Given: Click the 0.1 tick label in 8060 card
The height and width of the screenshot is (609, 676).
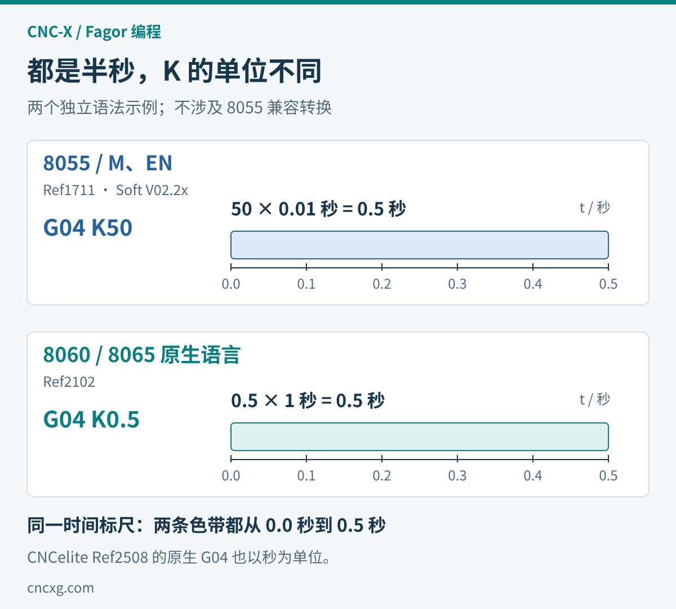Looking at the screenshot, I should coord(306,475).
